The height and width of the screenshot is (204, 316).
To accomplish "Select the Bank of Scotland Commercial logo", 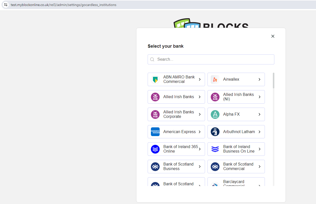I will pos(215,167).
